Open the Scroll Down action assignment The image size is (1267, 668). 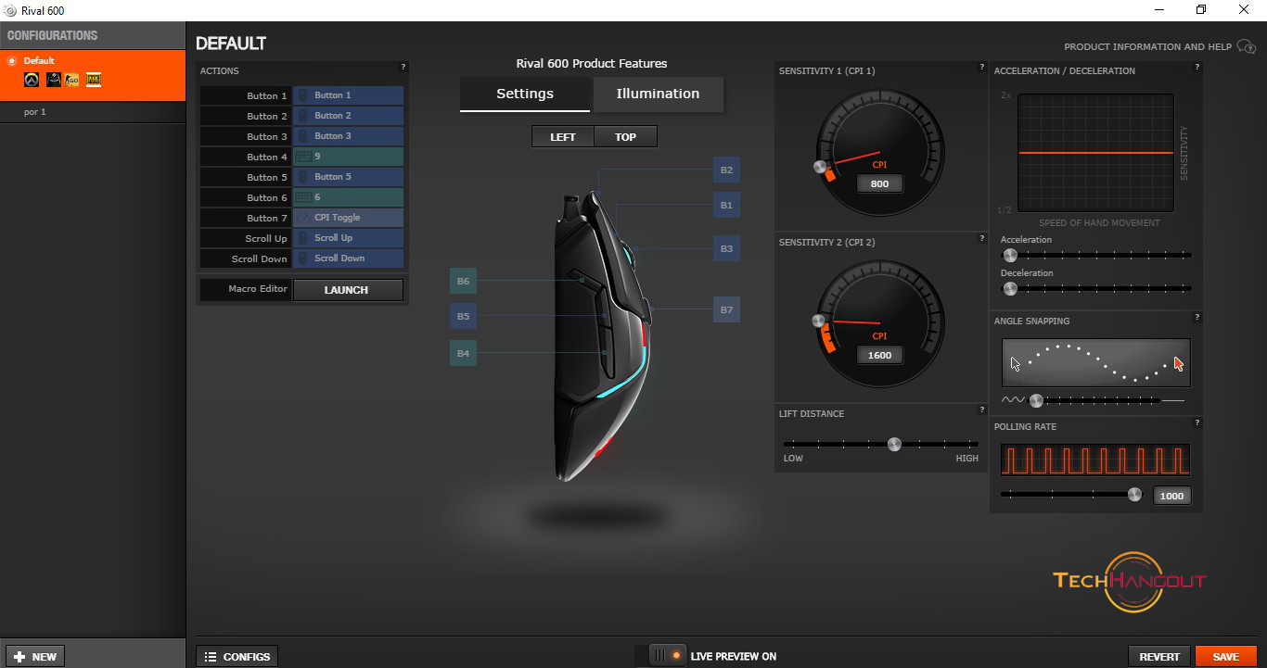pyautogui.click(x=348, y=258)
